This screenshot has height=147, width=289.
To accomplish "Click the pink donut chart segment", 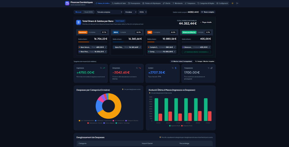I will click(x=101, y=99).
